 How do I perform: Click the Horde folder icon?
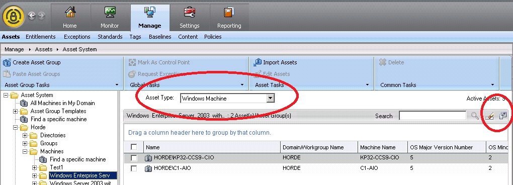(24, 127)
